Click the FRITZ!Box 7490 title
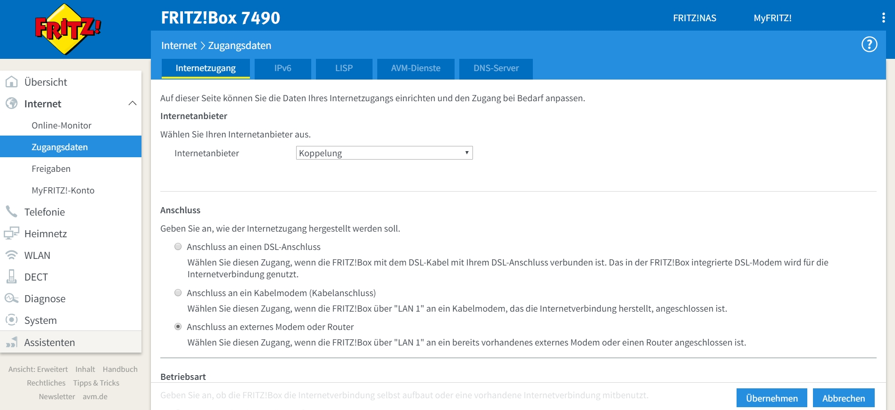This screenshot has width=895, height=410. 221,18
